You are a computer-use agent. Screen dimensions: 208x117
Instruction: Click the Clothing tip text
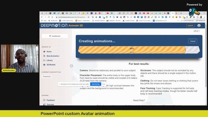pyautogui.click(x=169, y=82)
